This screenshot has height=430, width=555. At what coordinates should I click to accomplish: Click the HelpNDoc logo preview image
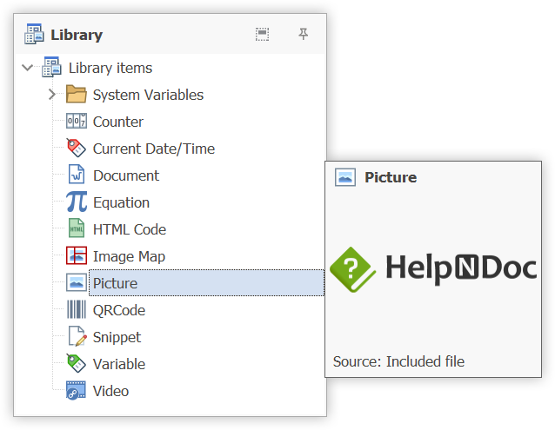(x=433, y=269)
